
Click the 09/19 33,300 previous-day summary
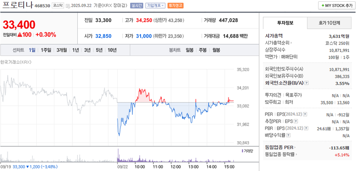click(29, 167)
